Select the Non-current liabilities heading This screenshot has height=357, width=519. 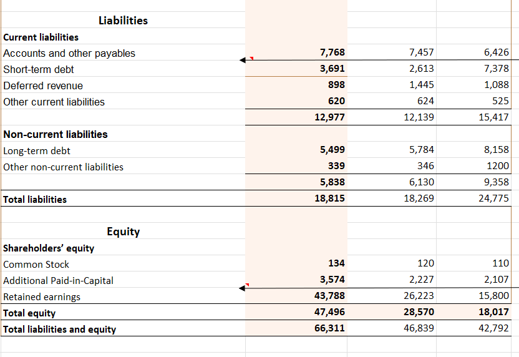coord(56,134)
